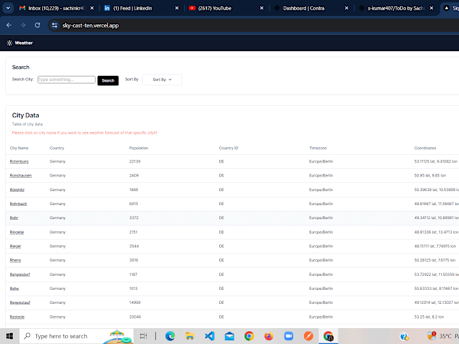
Task: Open Google Chrome from the taskbar
Action: (x=249, y=336)
